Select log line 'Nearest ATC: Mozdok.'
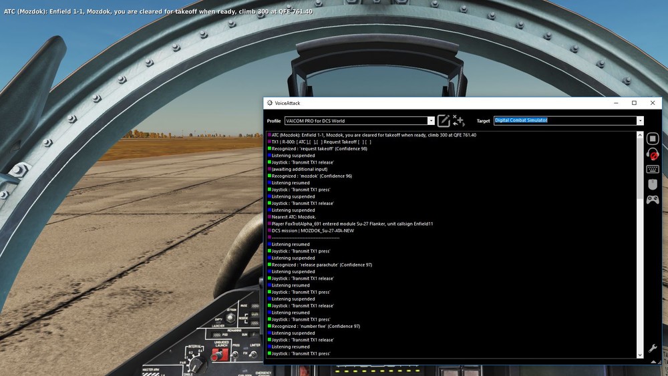Viewport: 668px width, 376px height. click(292, 217)
